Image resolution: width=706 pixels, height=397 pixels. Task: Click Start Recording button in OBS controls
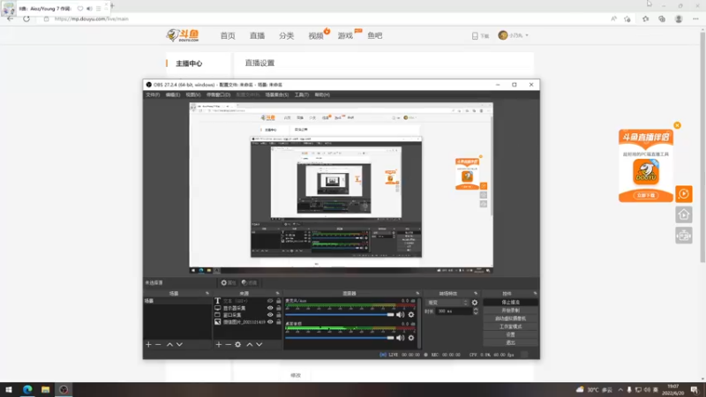(x=510, y=311)
